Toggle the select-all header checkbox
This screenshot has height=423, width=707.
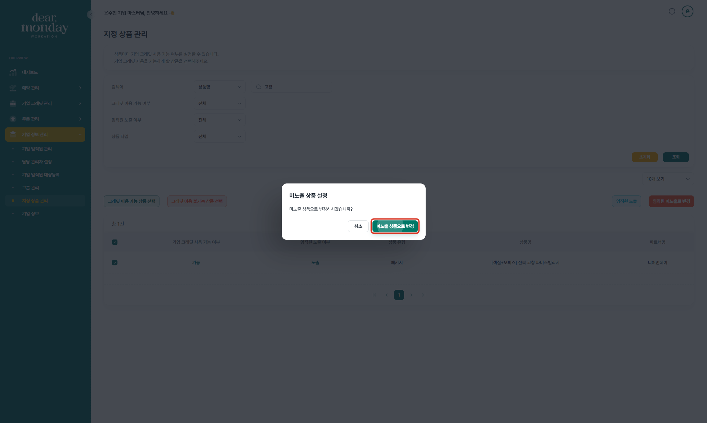click(115, 242)
